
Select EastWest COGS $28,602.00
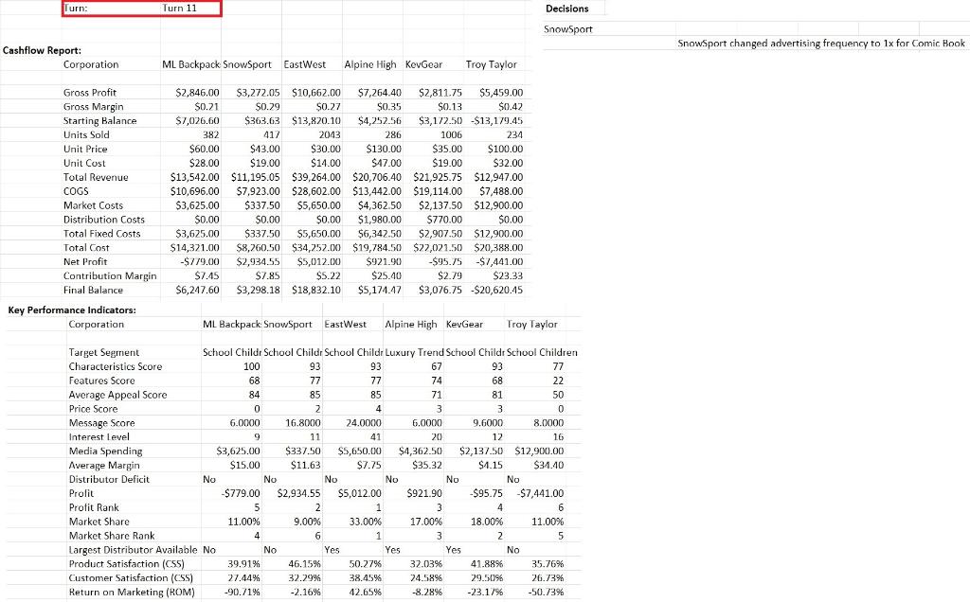click(316, 191)
